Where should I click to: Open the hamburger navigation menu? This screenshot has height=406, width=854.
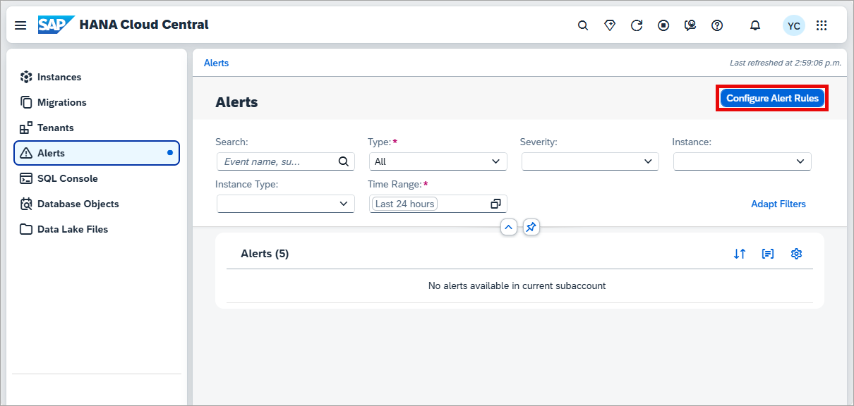(x=20, y=25)
